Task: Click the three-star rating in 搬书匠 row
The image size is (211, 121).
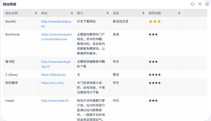Action: point(153,62)
